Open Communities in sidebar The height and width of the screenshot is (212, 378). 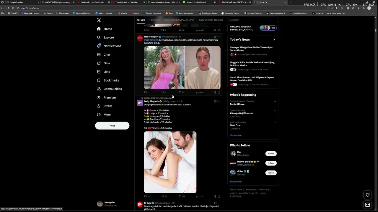click(109, 89)
